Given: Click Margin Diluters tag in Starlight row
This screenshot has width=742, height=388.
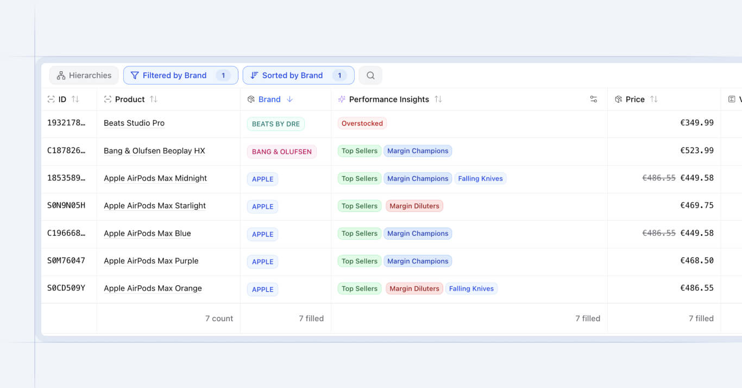Looking at the screenshot, I should point(414,206).
